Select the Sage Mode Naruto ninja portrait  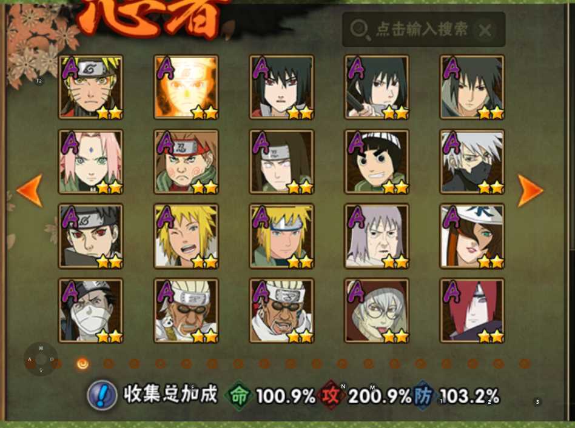[x=90, y=87]
